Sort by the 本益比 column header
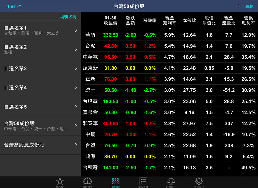 tap(189, 20)
